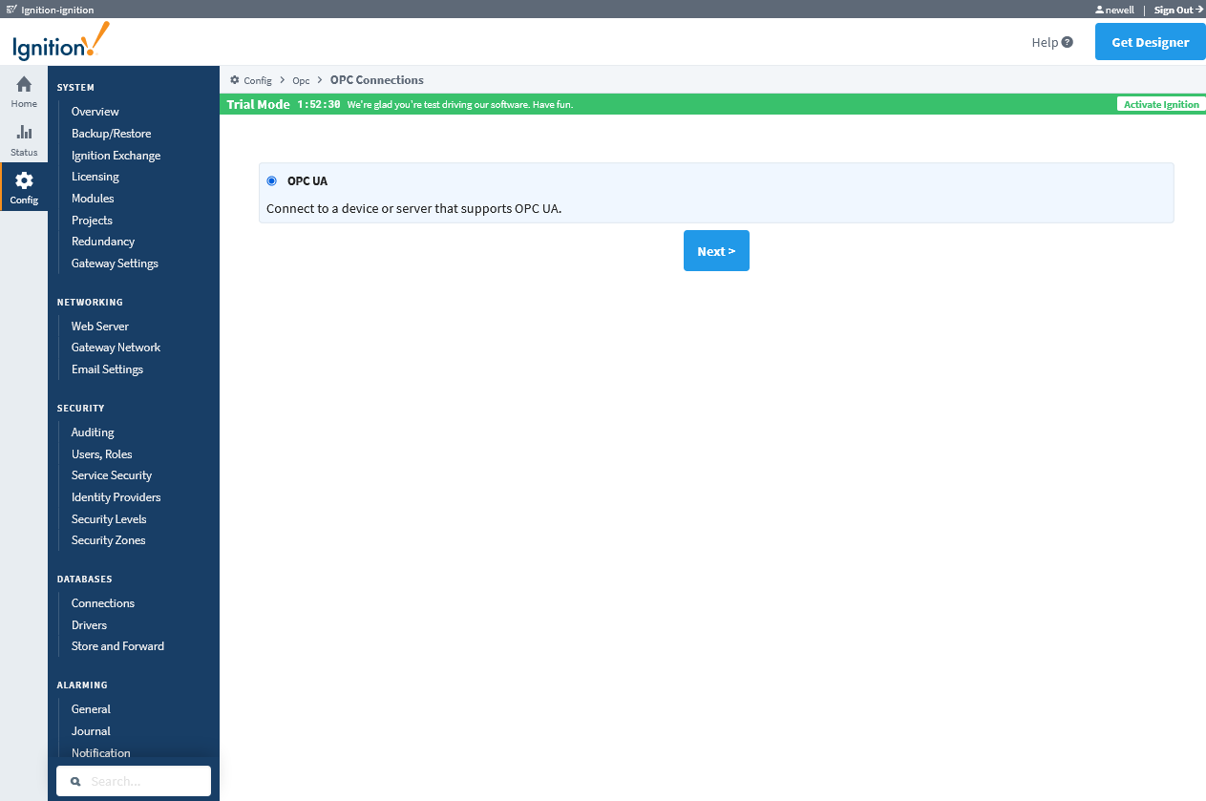Open Users, Roles page

pos(101,454)
